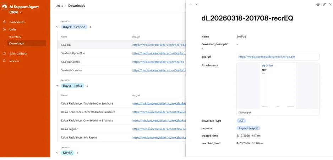Copy record link with the link icon
This screenshot has height=160, width=333.
324,4
